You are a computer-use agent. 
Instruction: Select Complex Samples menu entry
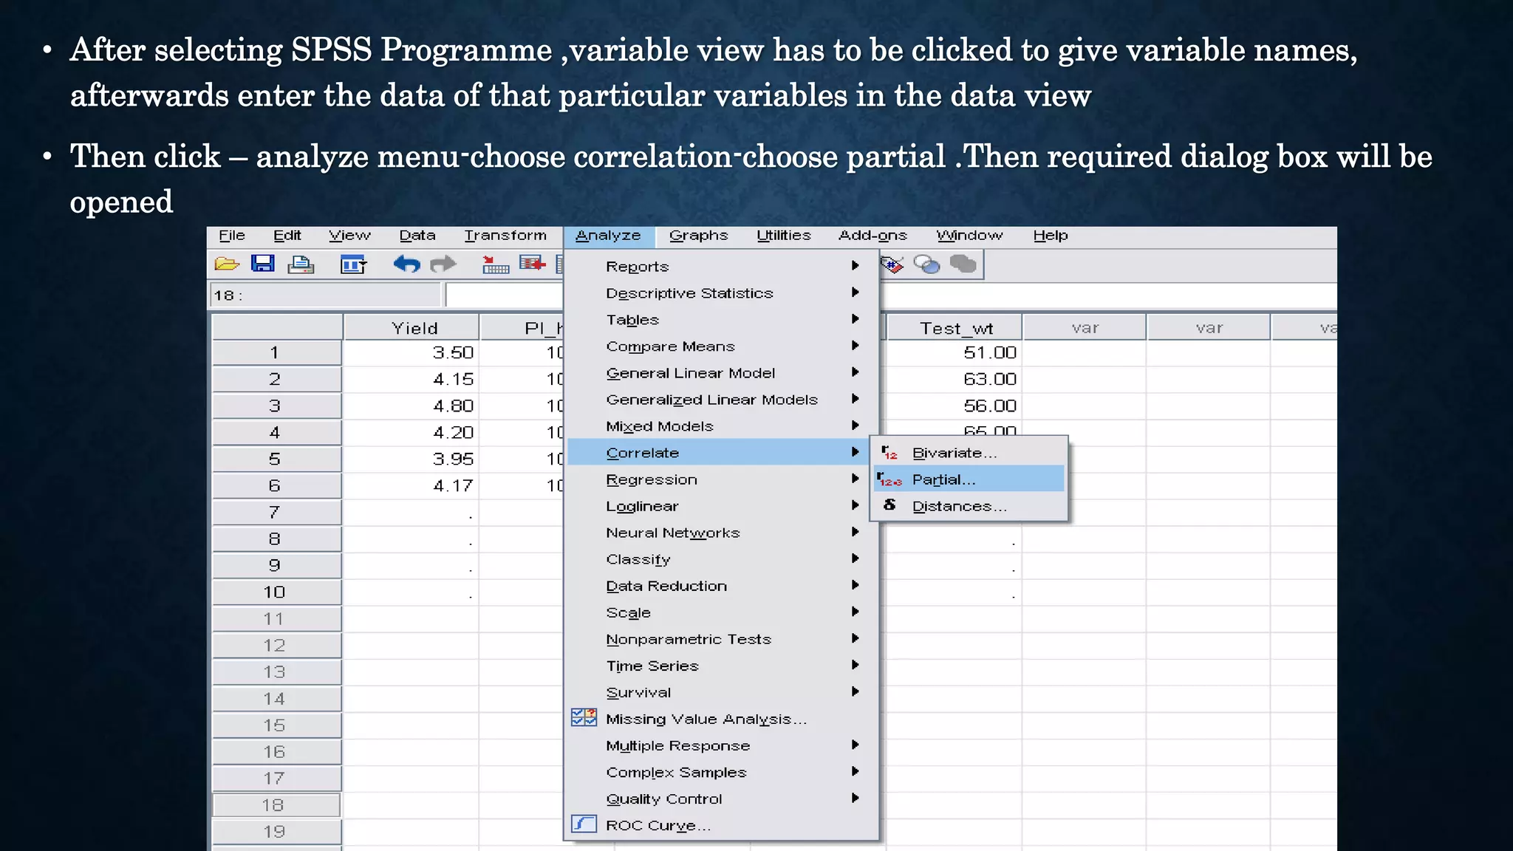[x=722, y=772]
